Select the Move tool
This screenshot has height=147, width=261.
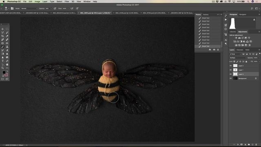pos(2,29)
